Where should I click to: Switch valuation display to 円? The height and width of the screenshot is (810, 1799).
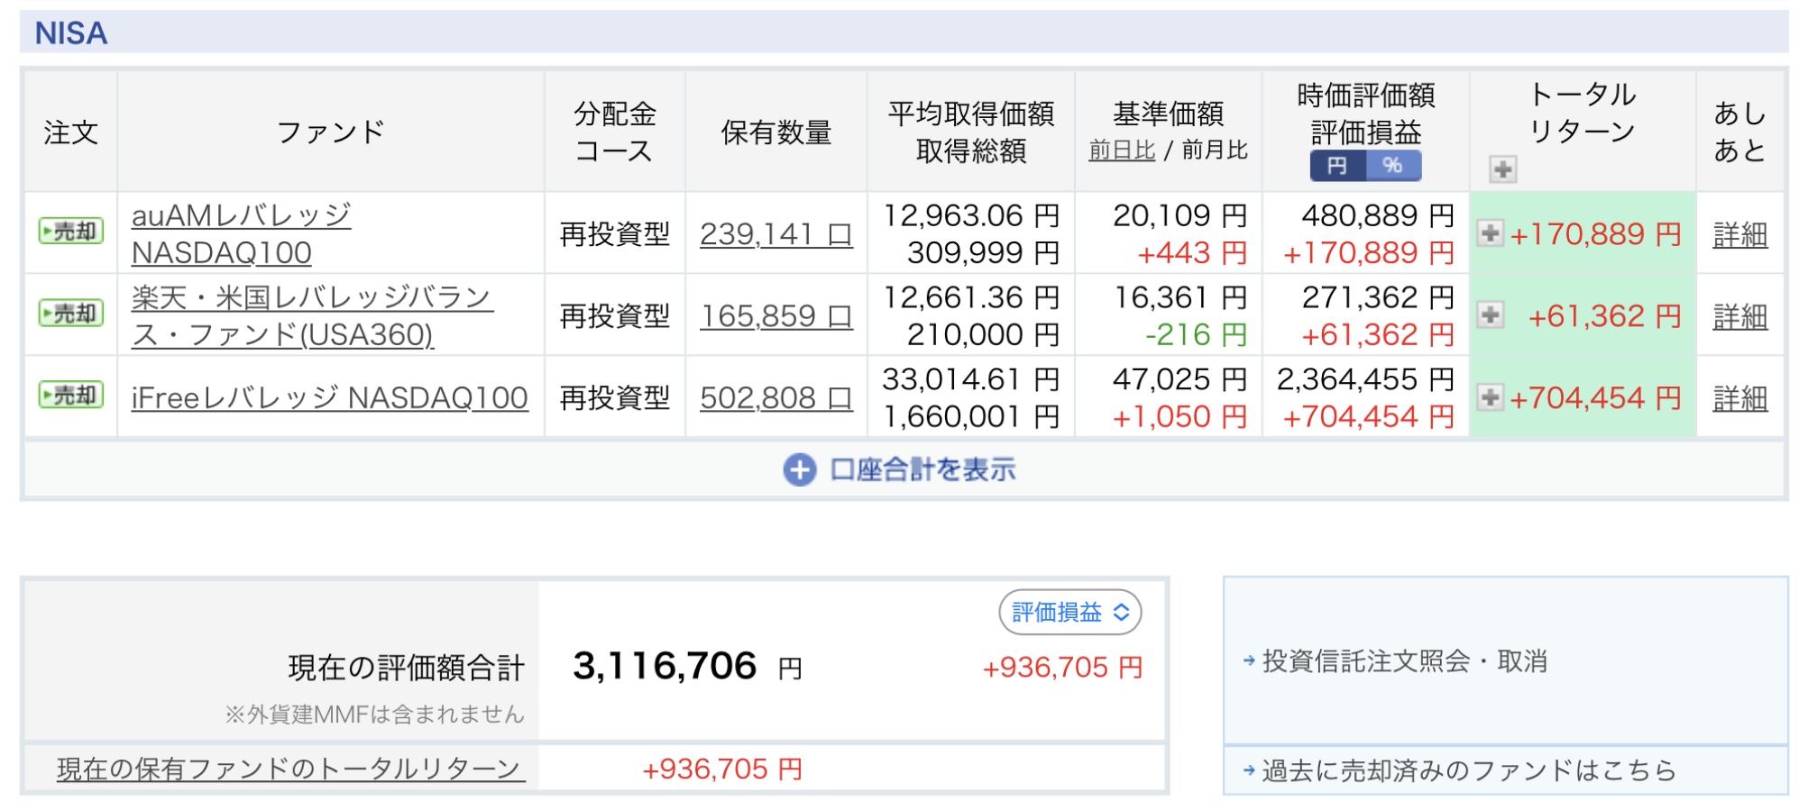pos(1338,166)
